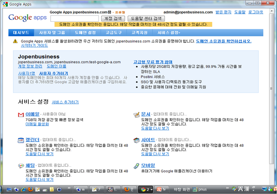Click the Google apps logo
This screenshot has height=194, width=277.
28,18
